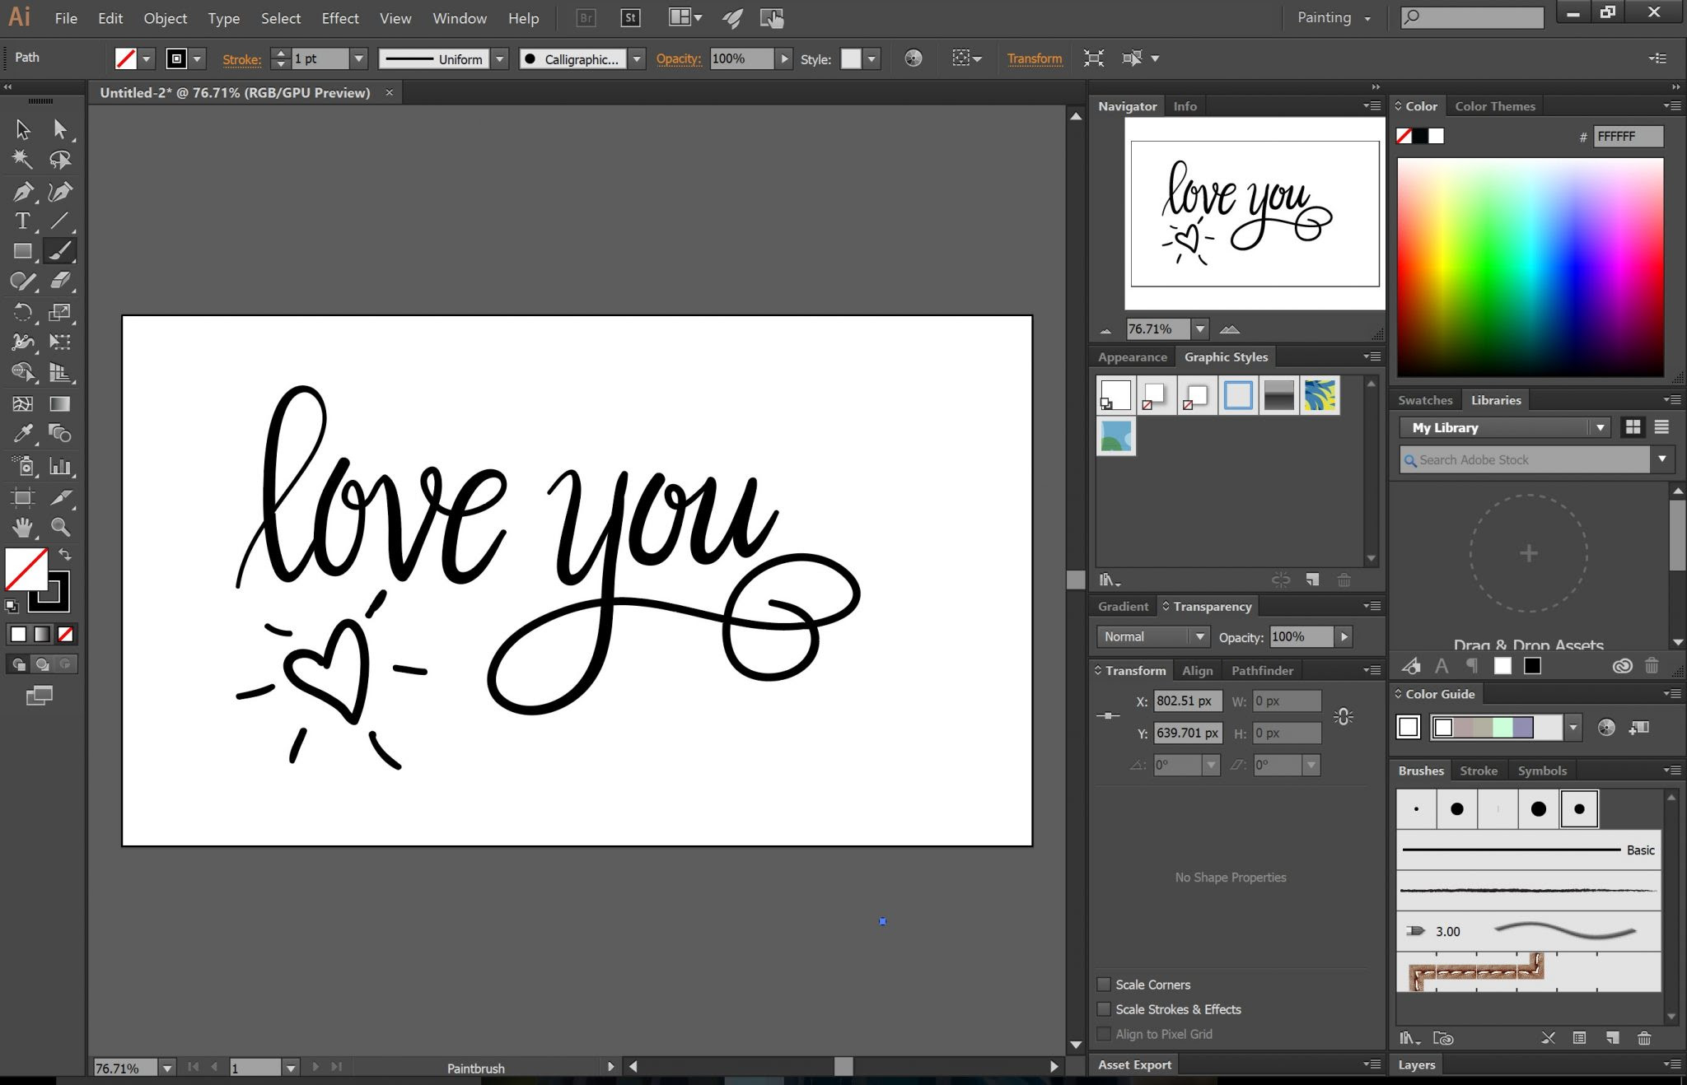Show Libraries items in list view
1687x1085 pixels.
click(1661, 427)
